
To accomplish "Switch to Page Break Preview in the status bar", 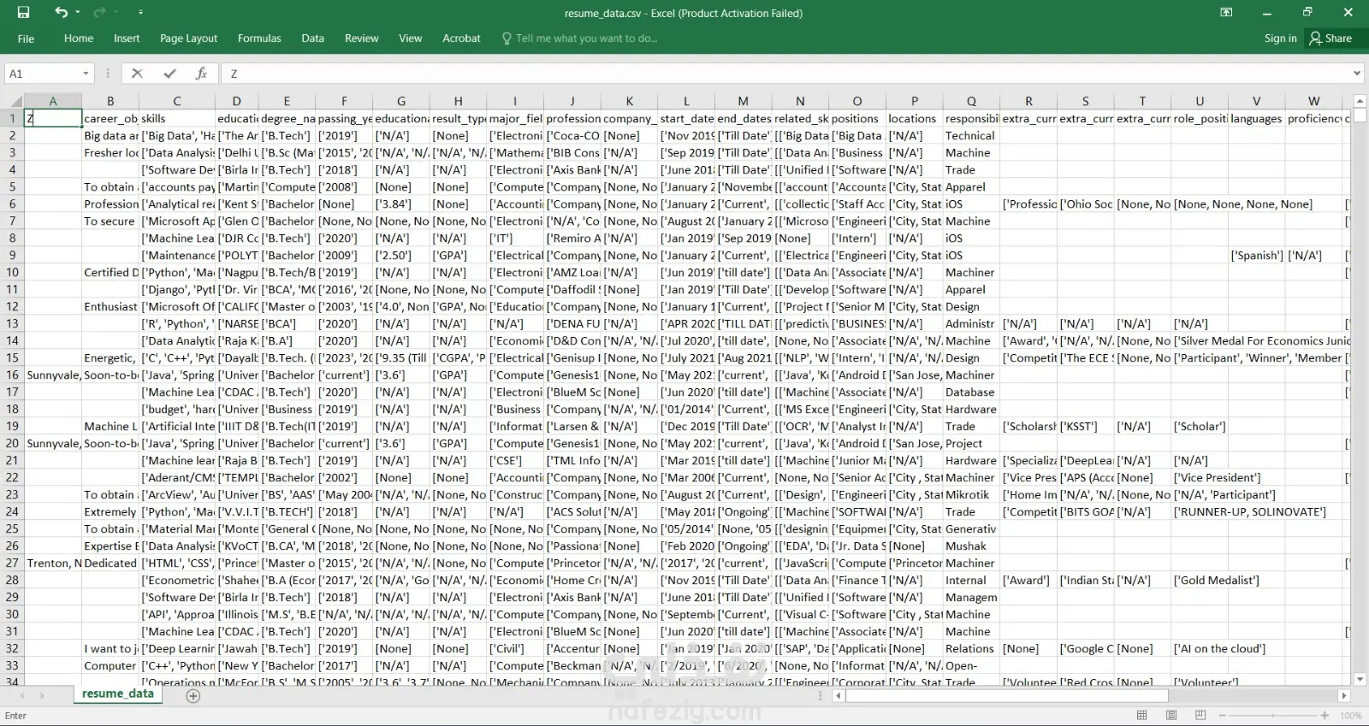I will point(1200,716).
